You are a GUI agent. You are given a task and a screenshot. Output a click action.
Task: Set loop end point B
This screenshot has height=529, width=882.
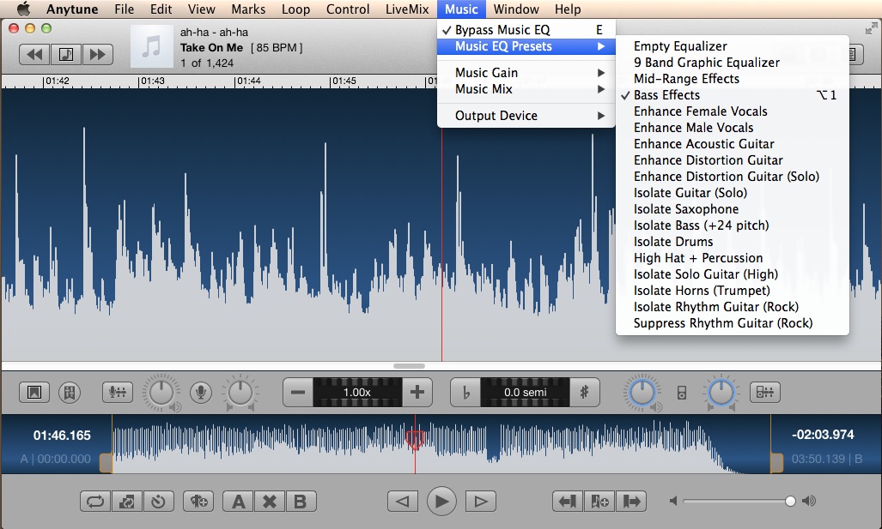click(x=301, y=501)
